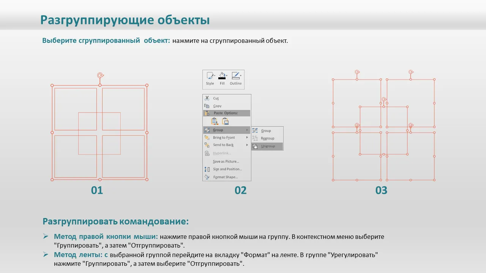Open the Fill dropdown arrow
Screen dimensions: 486x273
tap(227, 76)
